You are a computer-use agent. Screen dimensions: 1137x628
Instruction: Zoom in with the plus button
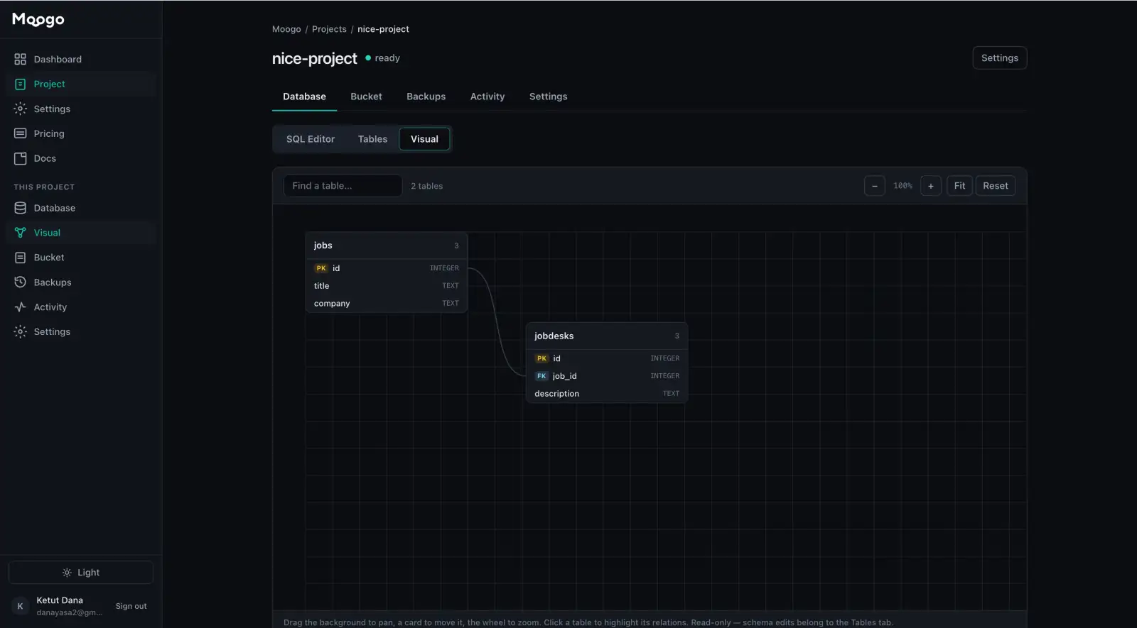(x=931, y=186)
